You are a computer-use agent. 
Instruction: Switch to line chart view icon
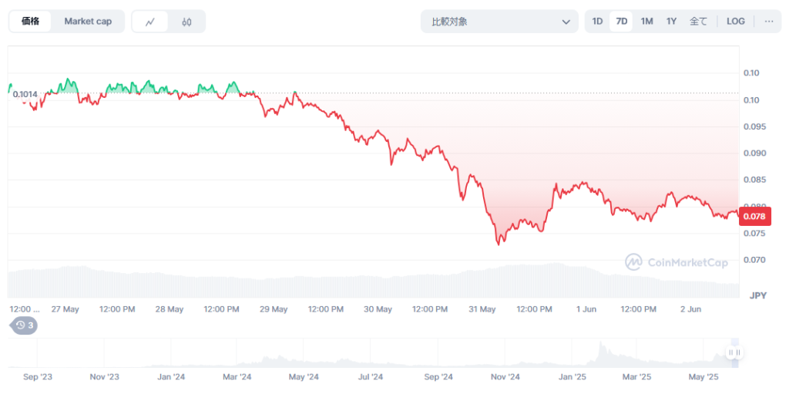pos(150,22)
